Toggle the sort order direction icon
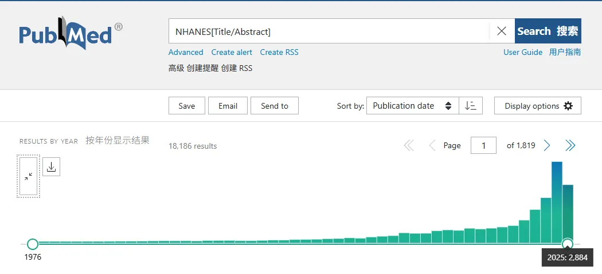602x274 pixels. (x=471, y=106)
